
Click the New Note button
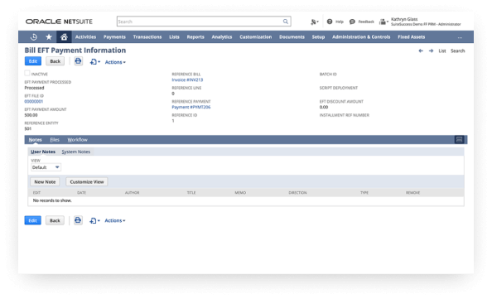pyautogui.click(x=45, y=181)
